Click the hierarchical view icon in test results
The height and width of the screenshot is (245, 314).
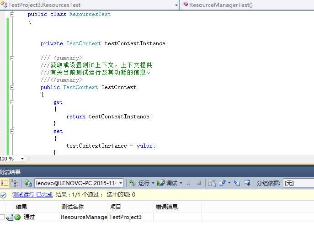point(15,183)
